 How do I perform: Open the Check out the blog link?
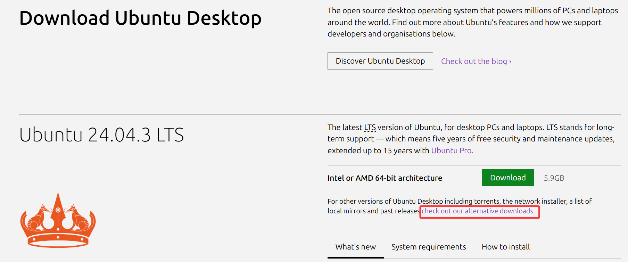[476, 62]
